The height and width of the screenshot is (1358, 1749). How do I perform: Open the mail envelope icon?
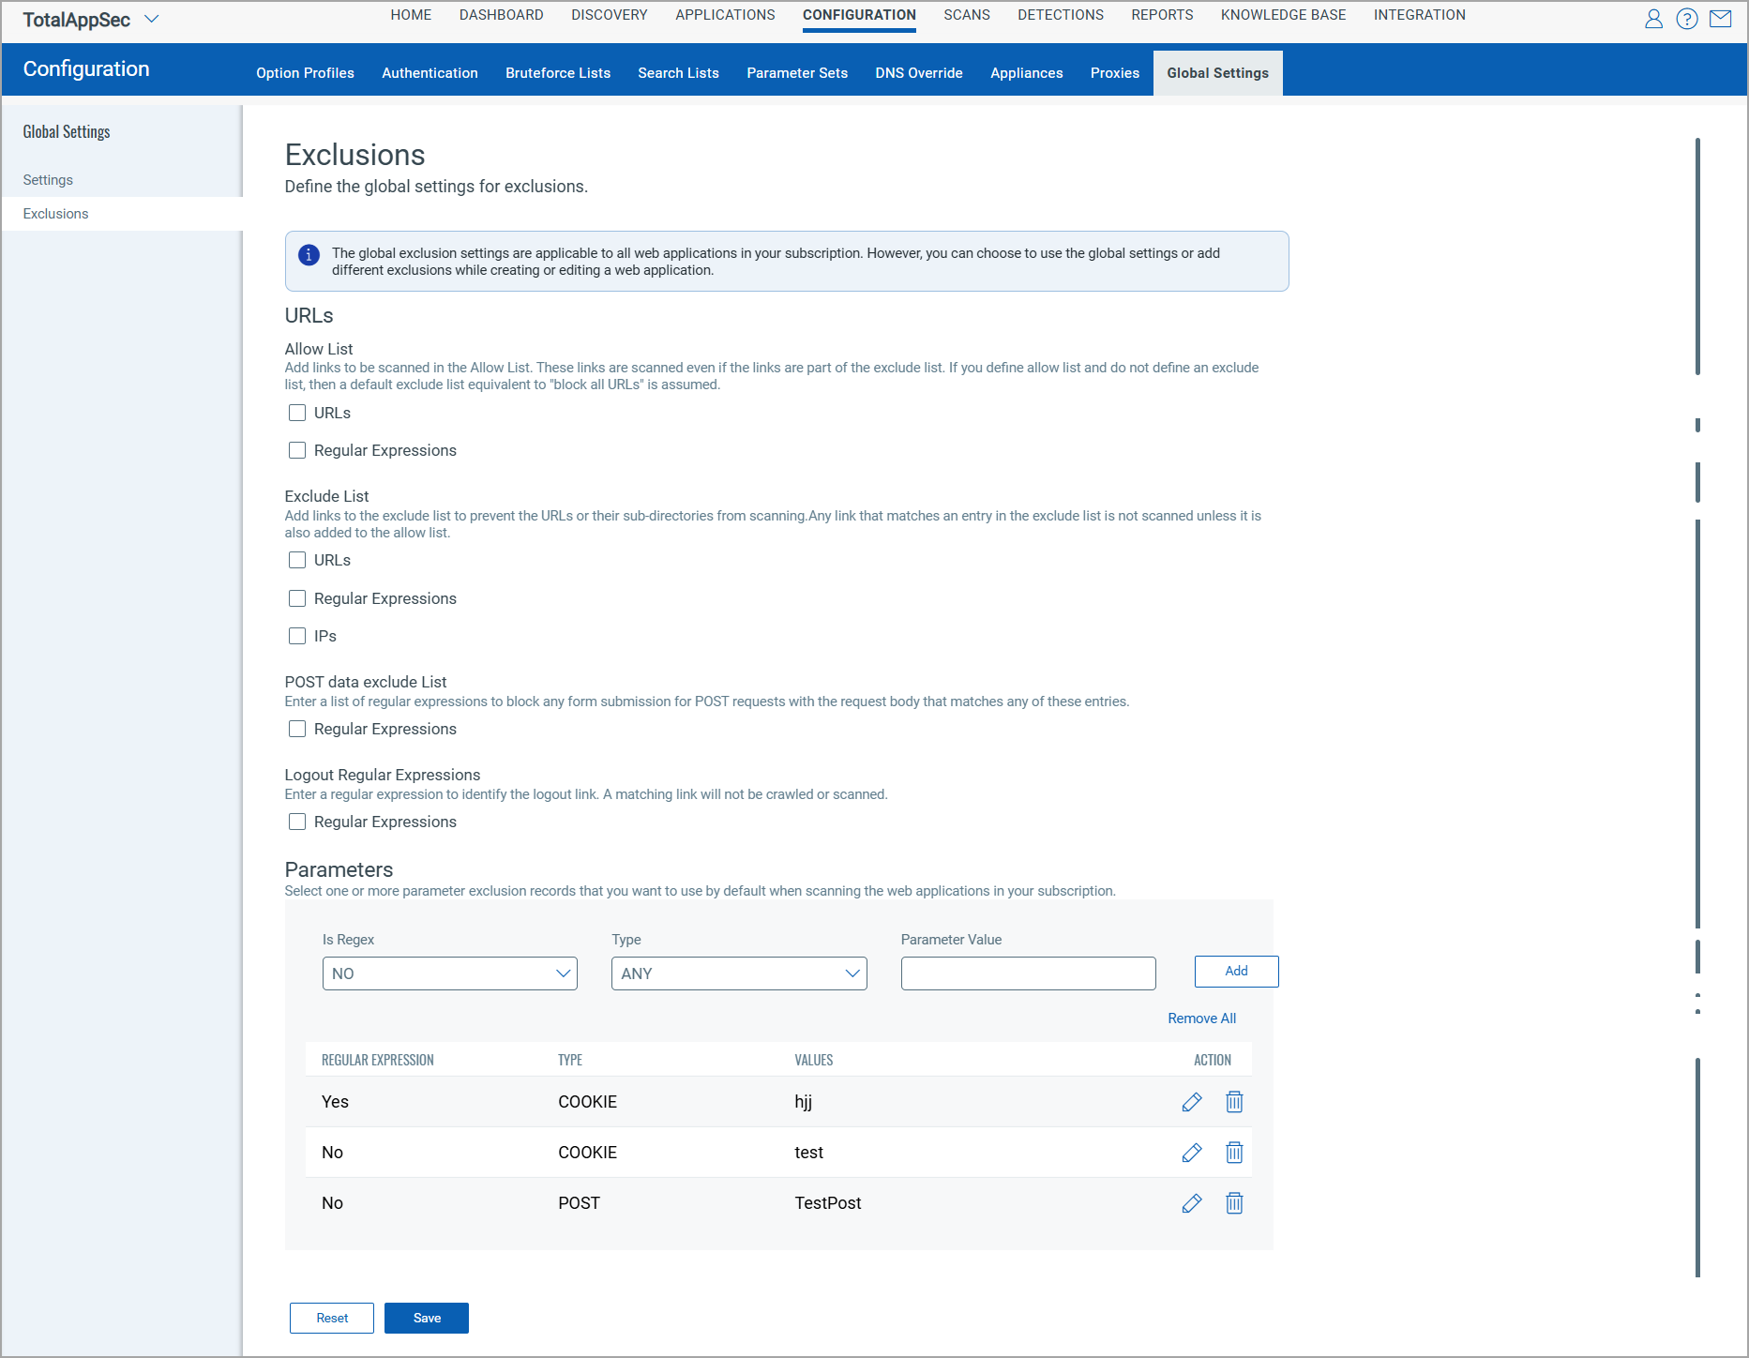point(1720,19)
